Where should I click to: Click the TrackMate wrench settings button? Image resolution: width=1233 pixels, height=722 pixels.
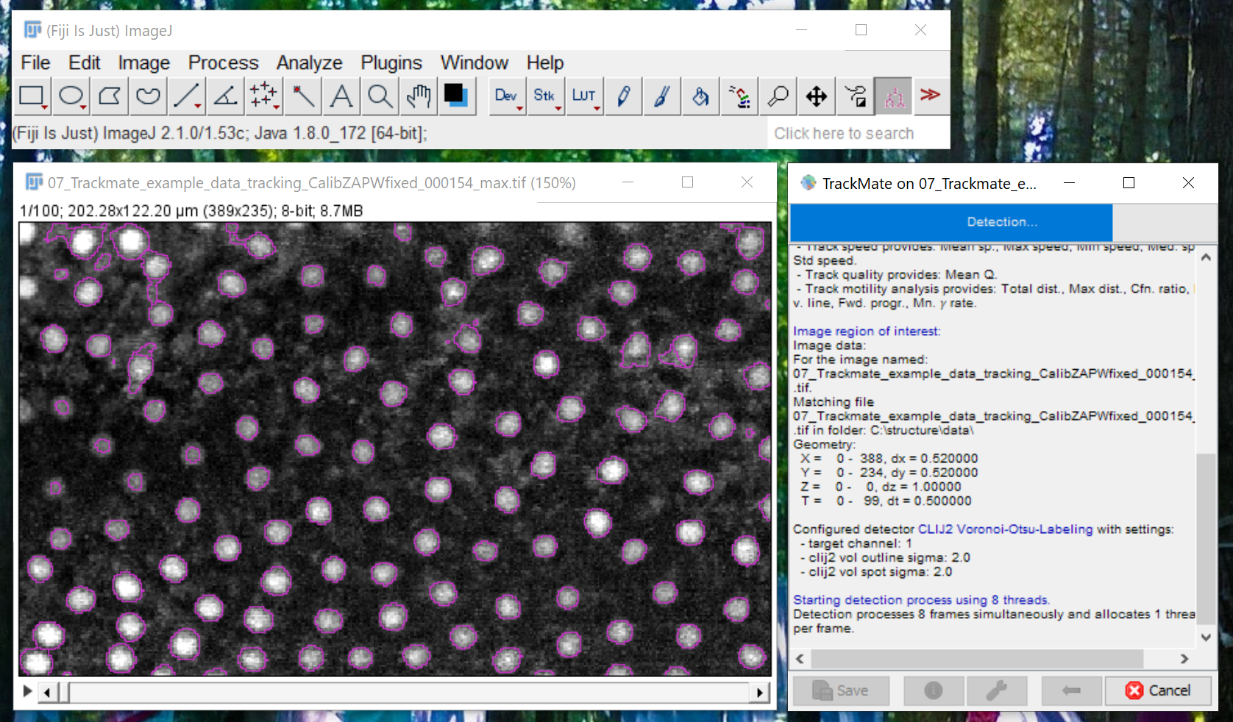point(996,690)
